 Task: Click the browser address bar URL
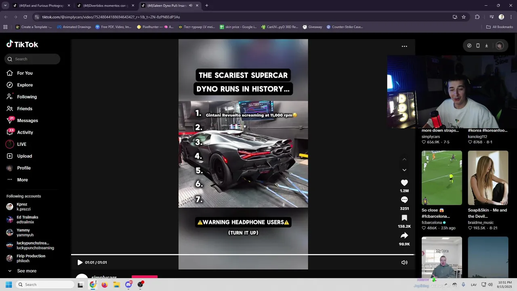[111, 17]
